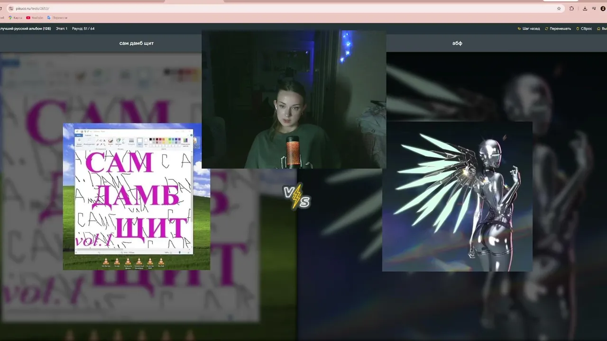The height and width of the screenshot is (341, 607).
Task: Open the browser Downloads icon
Action: tap(585, 9)
